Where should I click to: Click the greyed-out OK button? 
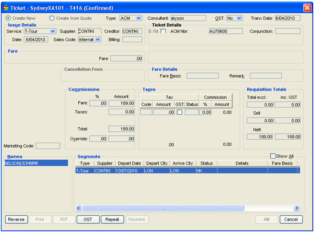point(266,220)
